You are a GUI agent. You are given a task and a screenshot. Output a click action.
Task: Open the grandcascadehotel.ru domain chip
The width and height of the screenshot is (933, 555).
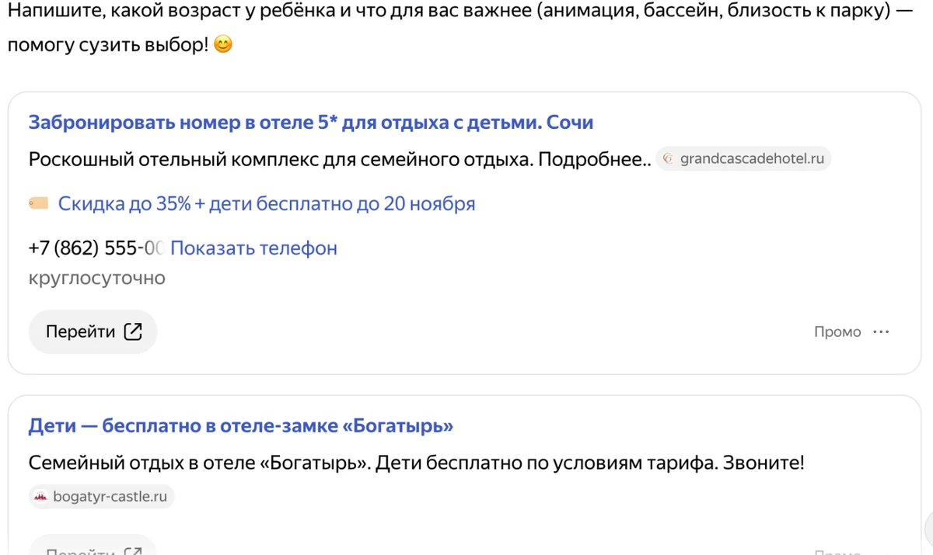click(744, 159)
